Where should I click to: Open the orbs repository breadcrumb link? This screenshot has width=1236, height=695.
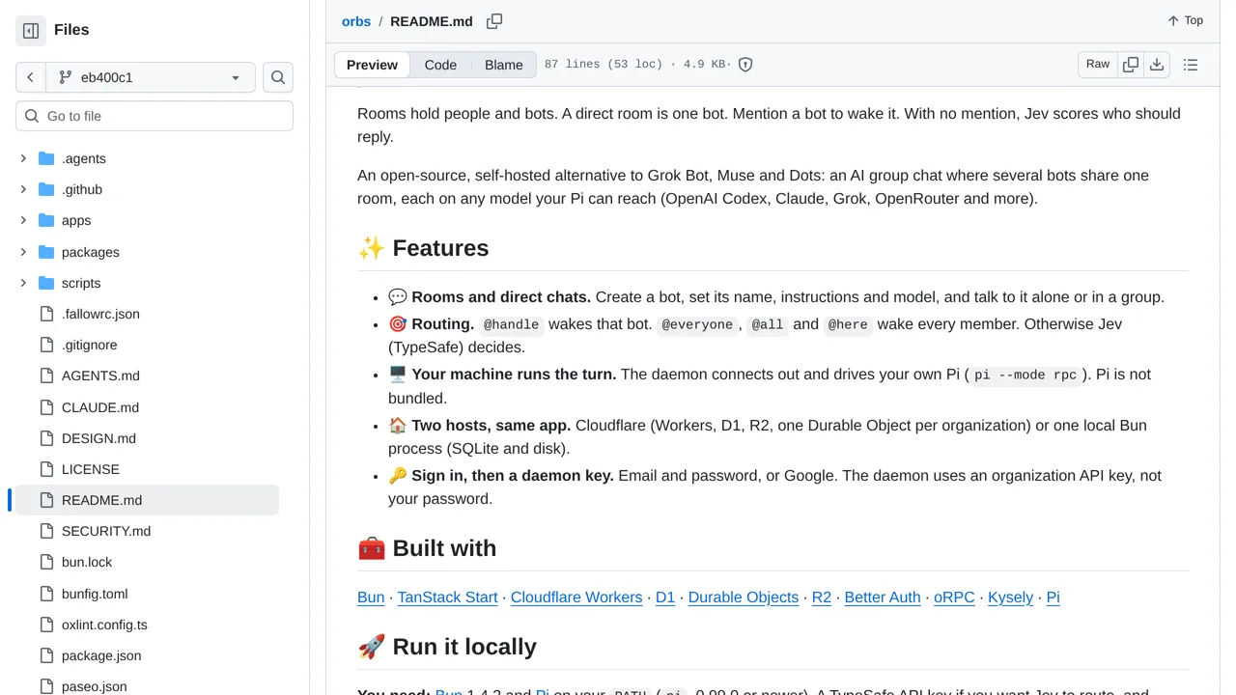356,21
